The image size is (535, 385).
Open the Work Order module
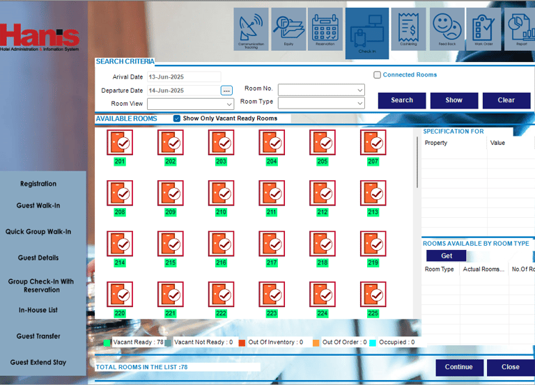[483, 29]
